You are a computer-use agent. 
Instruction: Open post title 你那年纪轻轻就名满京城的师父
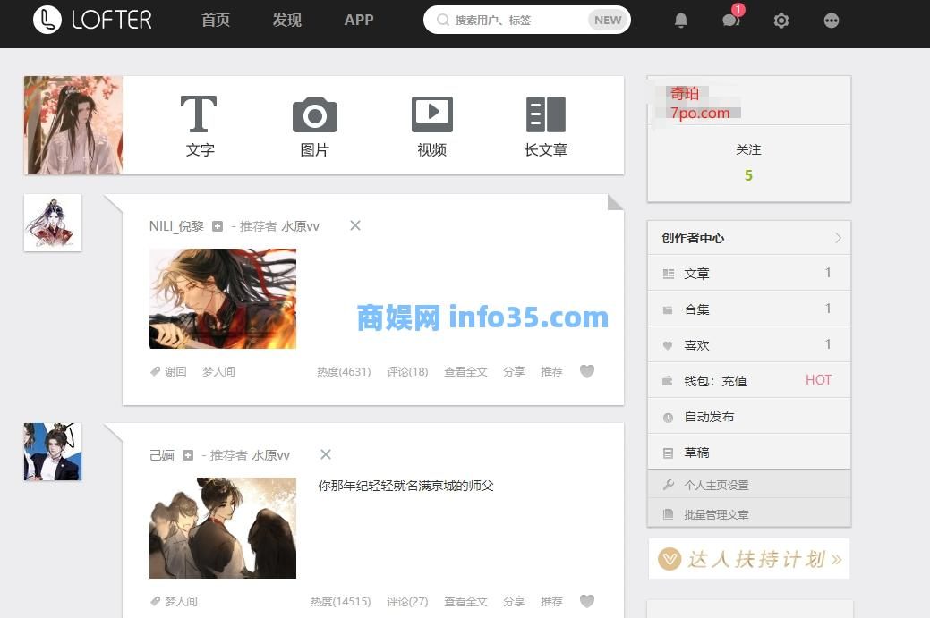click(x=405, y=486)
